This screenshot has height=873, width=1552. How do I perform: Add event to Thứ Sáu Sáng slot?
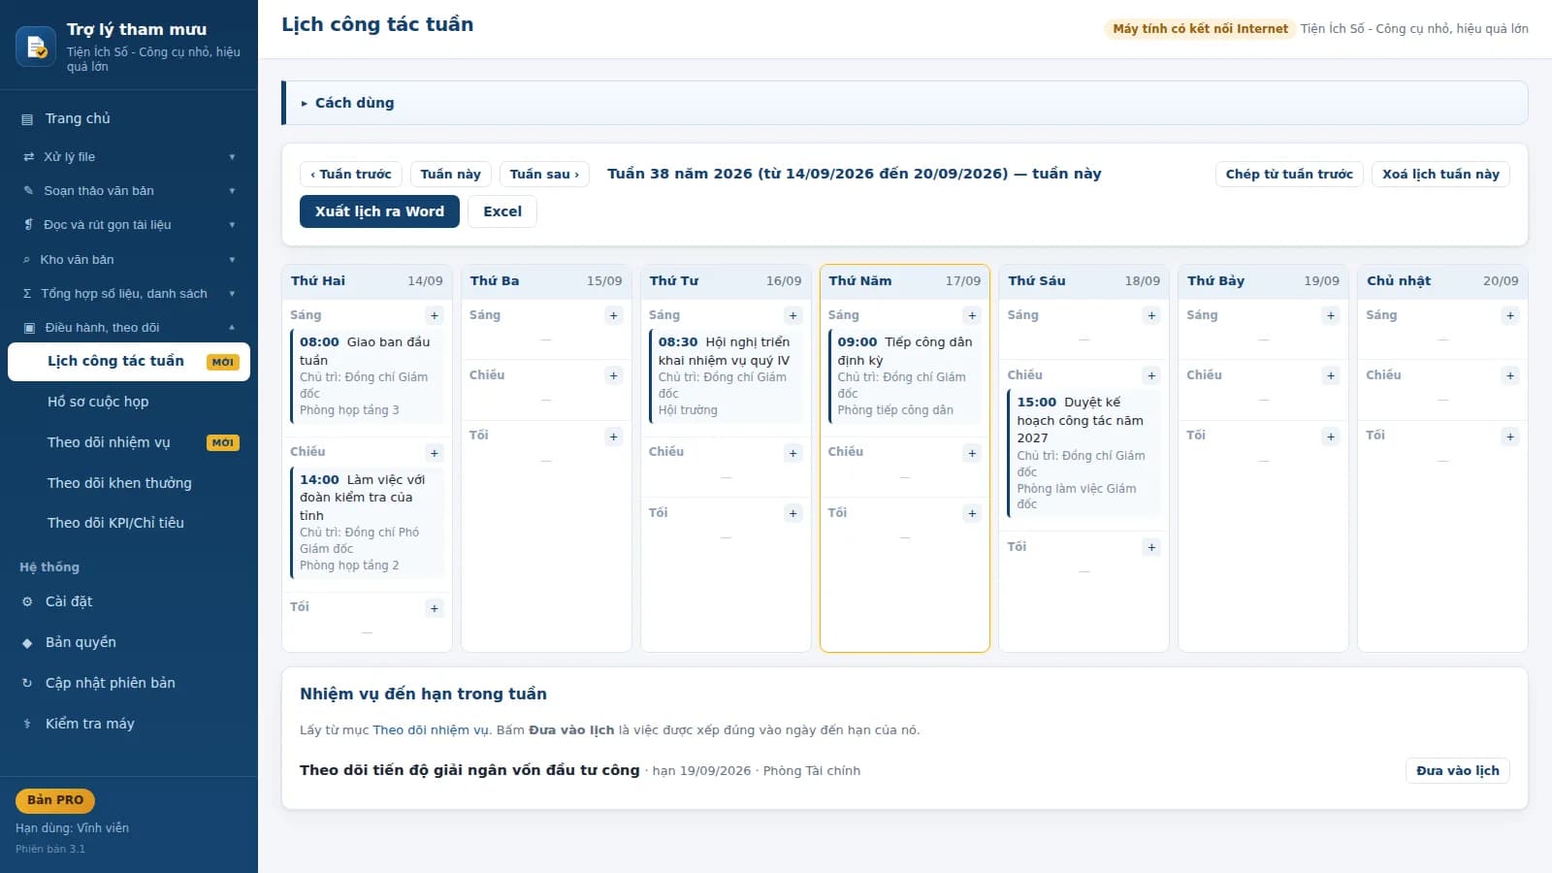1151,315
